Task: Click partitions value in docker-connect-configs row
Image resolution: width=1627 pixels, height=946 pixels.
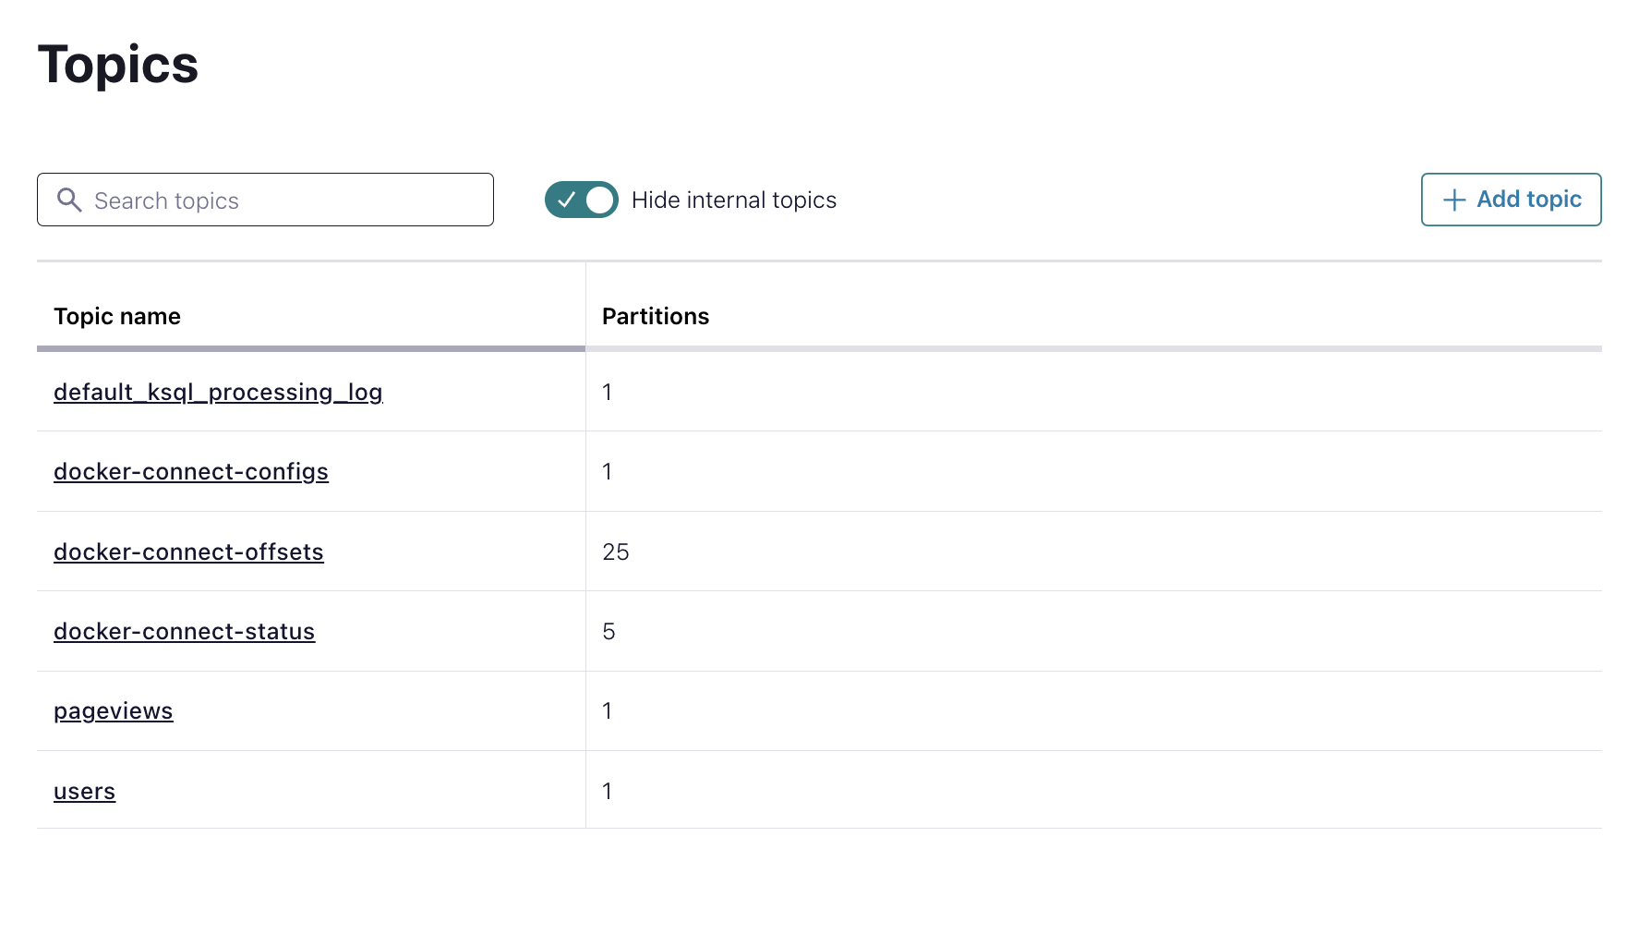Action: click(608, 471)
